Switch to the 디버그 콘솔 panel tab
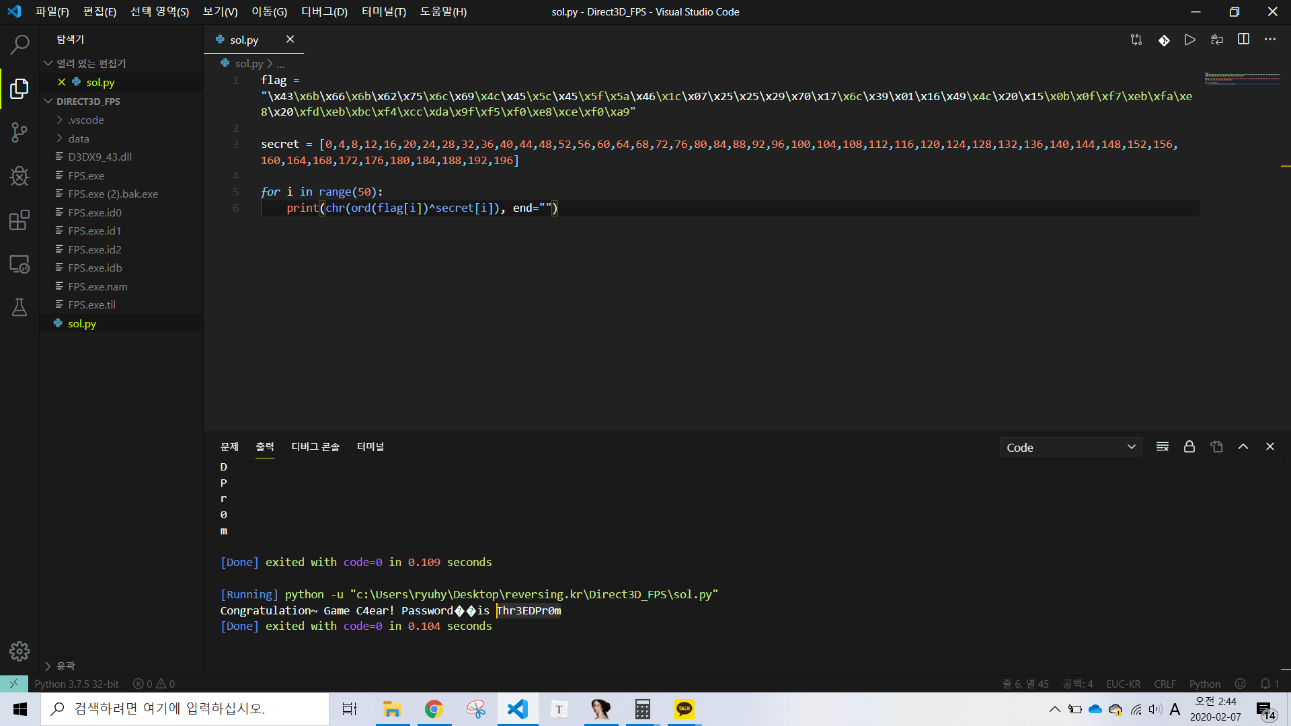The image size is (1291, 726). (315, 447)
